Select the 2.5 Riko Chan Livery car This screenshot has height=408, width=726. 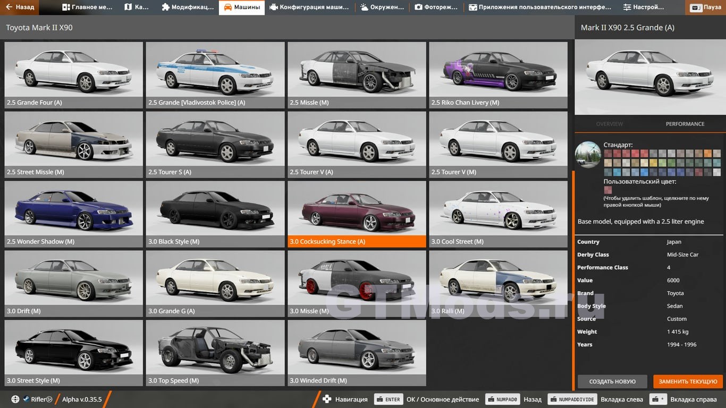click(x=499, y=75)
